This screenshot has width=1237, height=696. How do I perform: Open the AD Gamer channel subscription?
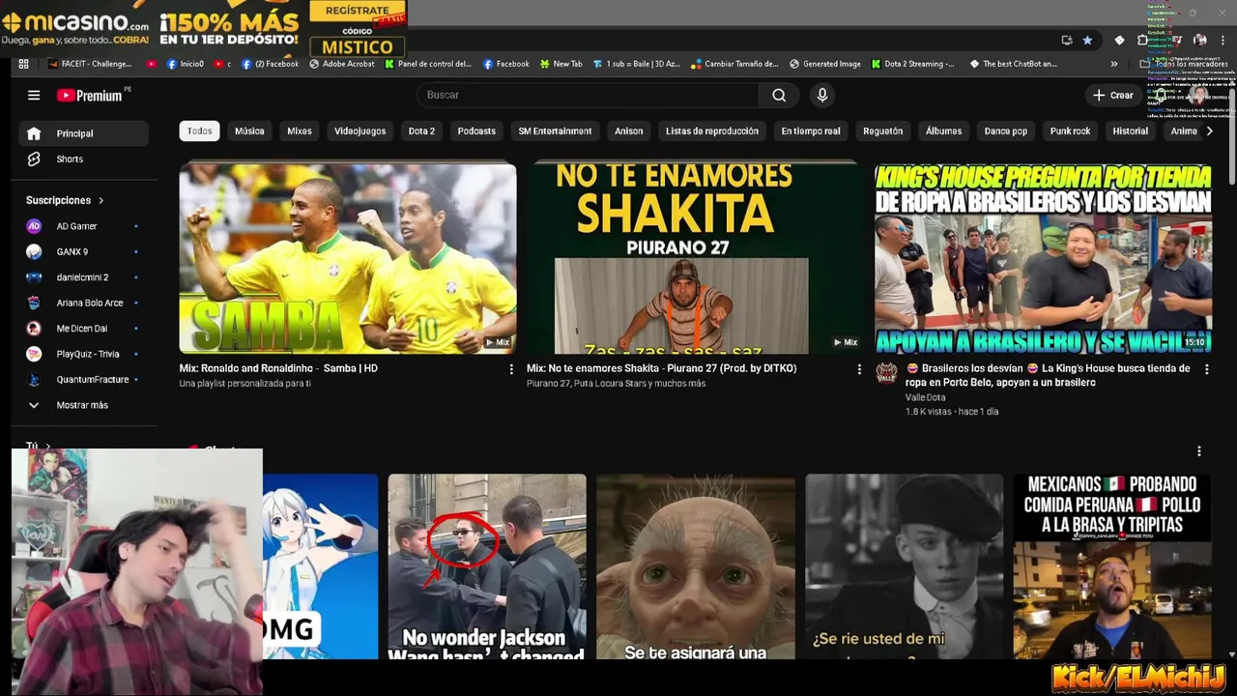tap(83, 226)
